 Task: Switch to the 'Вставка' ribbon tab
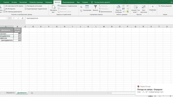tap(14, 2)
